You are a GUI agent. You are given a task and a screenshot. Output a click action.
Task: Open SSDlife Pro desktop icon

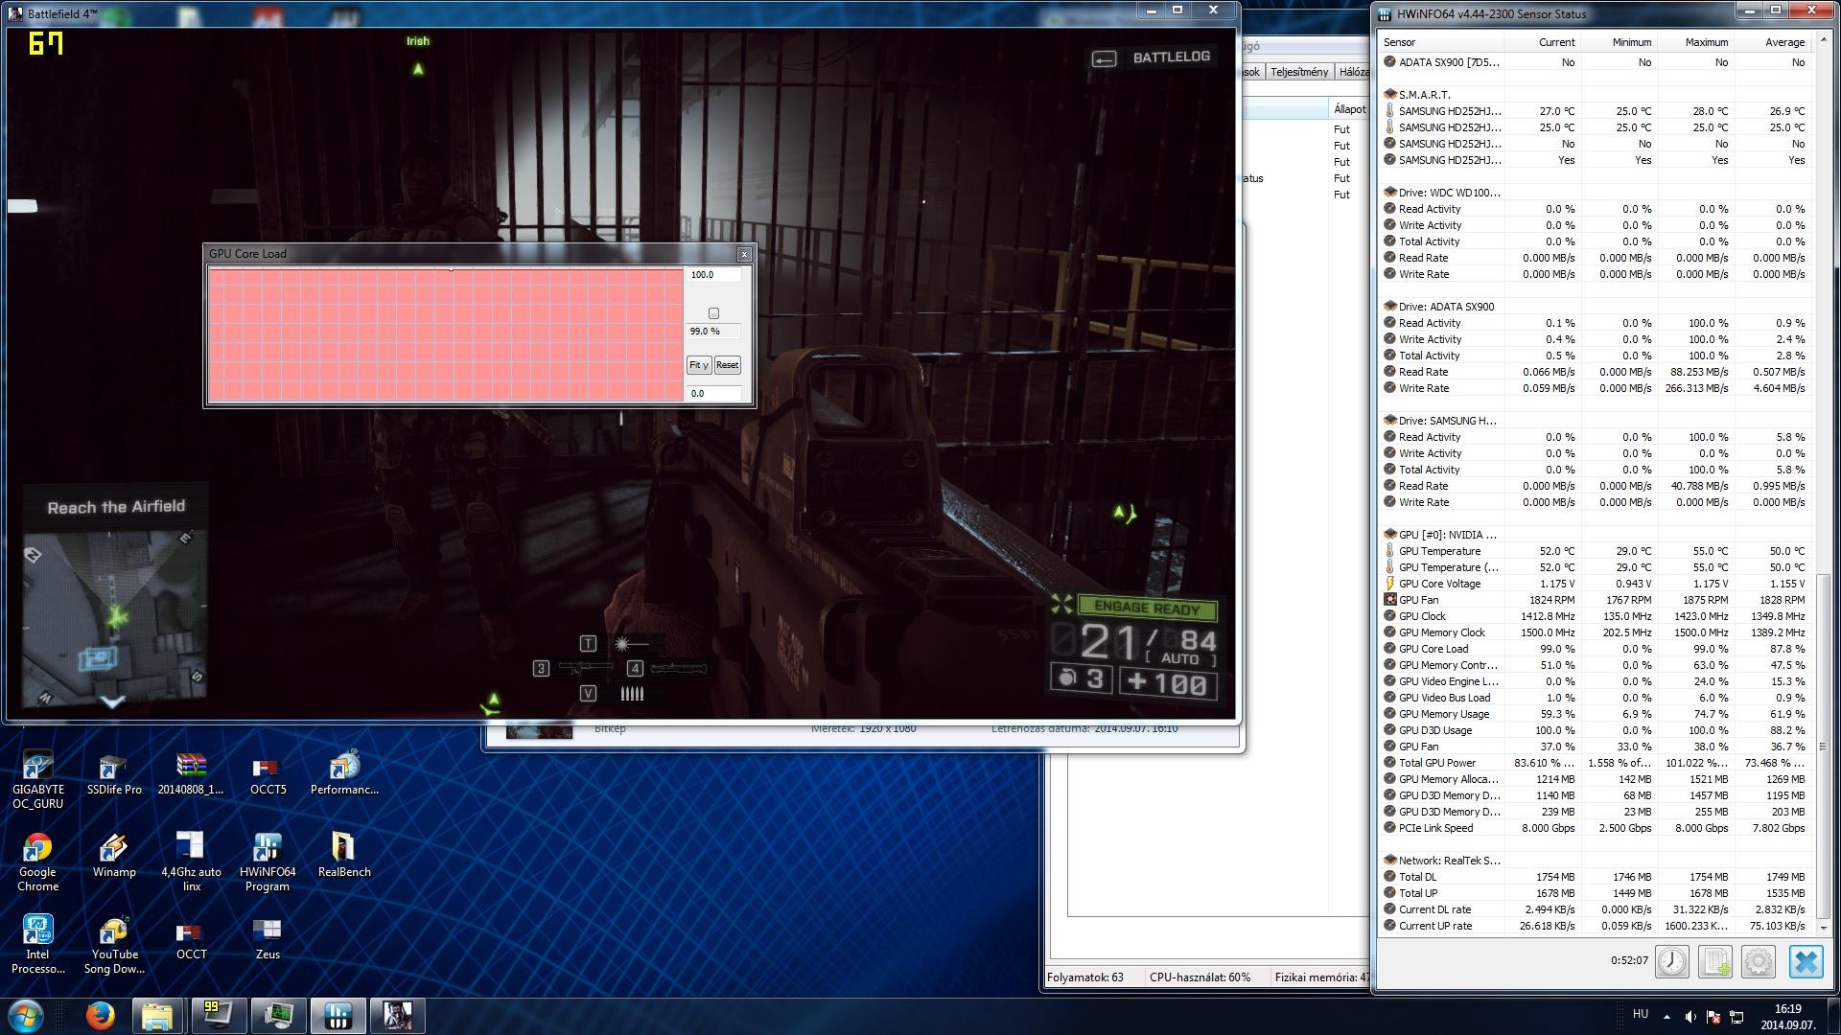pyautogui.click(x=114, y=774)
